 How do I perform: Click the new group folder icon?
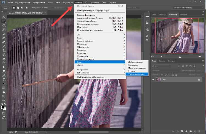point(191,131)
